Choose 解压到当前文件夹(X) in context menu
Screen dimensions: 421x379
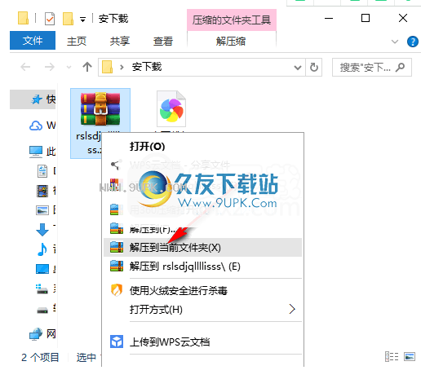click(x=202, y=248)
